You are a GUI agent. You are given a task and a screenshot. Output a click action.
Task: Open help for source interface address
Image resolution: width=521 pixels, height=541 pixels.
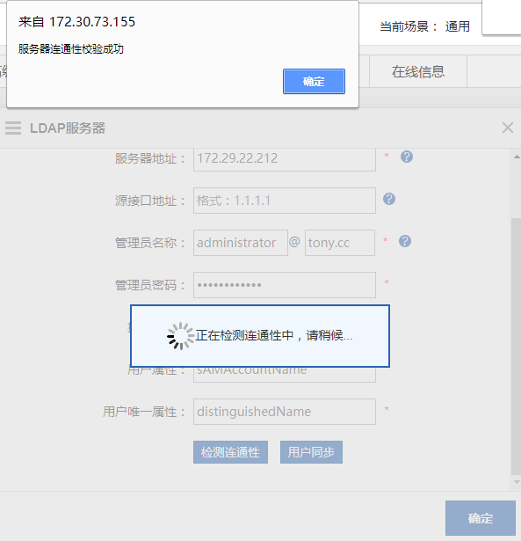pyautogui.click(x=389, y=199)
